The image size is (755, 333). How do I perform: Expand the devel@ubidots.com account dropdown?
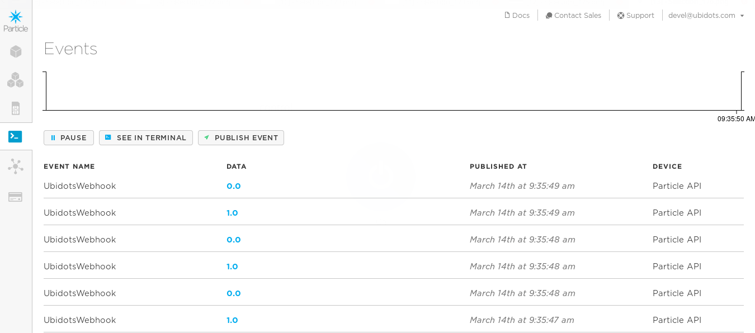pyautogui.click(x=706, y=16)
